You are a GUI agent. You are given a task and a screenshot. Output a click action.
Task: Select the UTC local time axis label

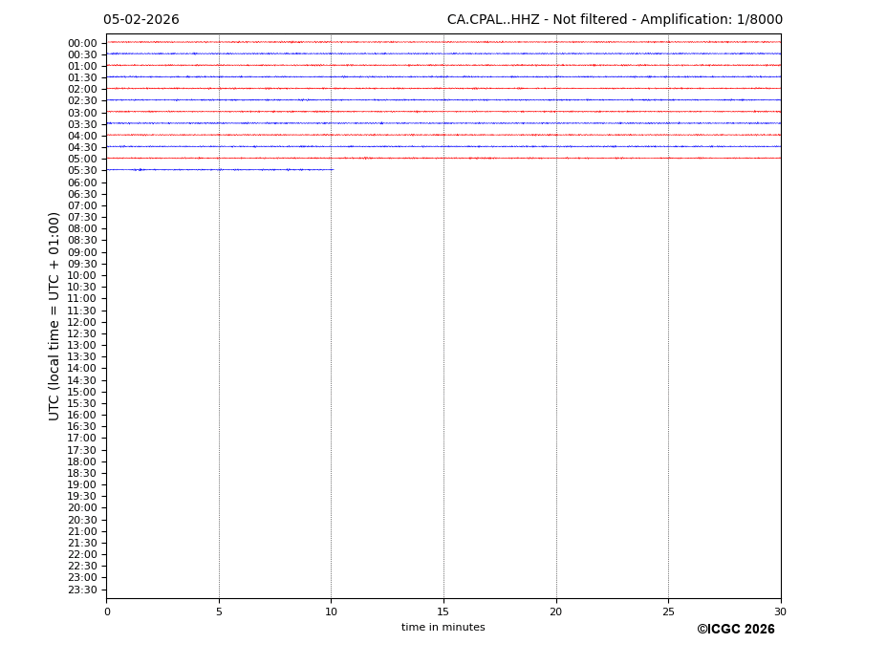tap(54, 316)
